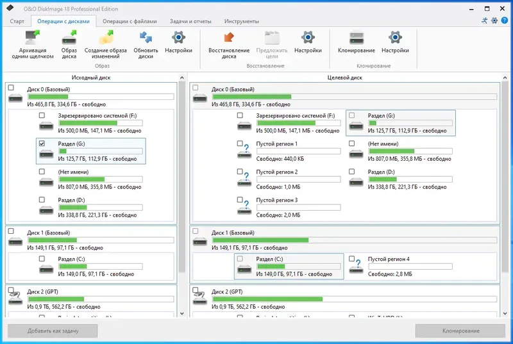Viewport: 513px width, 344px height.
Task: Click the target Раздел (C:) drive icon
Action: coord(244,269)
